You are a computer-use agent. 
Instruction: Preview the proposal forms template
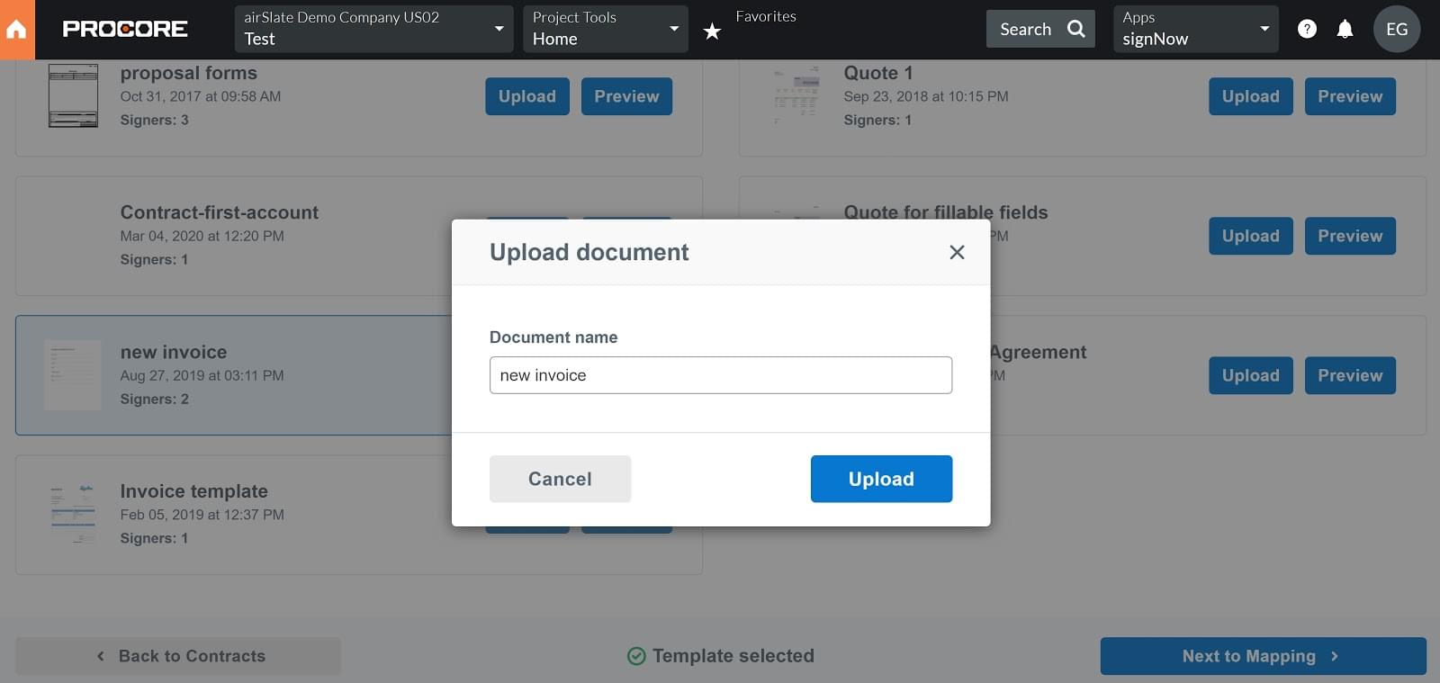[626, 96]
